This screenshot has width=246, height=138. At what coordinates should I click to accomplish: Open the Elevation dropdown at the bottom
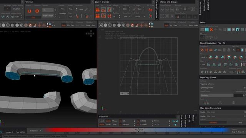click(x=35, y=131)
